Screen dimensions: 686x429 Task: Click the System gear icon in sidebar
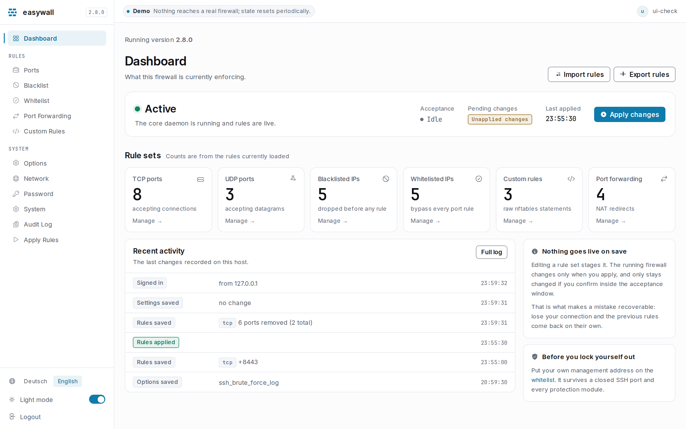[x=16, y=209]
